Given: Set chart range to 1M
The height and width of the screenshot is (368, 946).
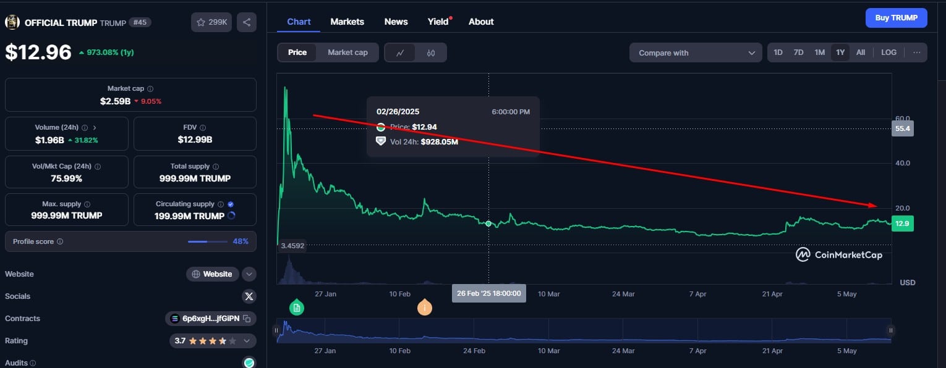Looking at the screenshot, I should click(819, 52).
